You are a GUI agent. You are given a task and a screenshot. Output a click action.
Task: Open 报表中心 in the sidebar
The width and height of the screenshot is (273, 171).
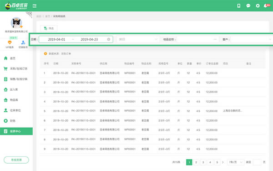[16, 131]
